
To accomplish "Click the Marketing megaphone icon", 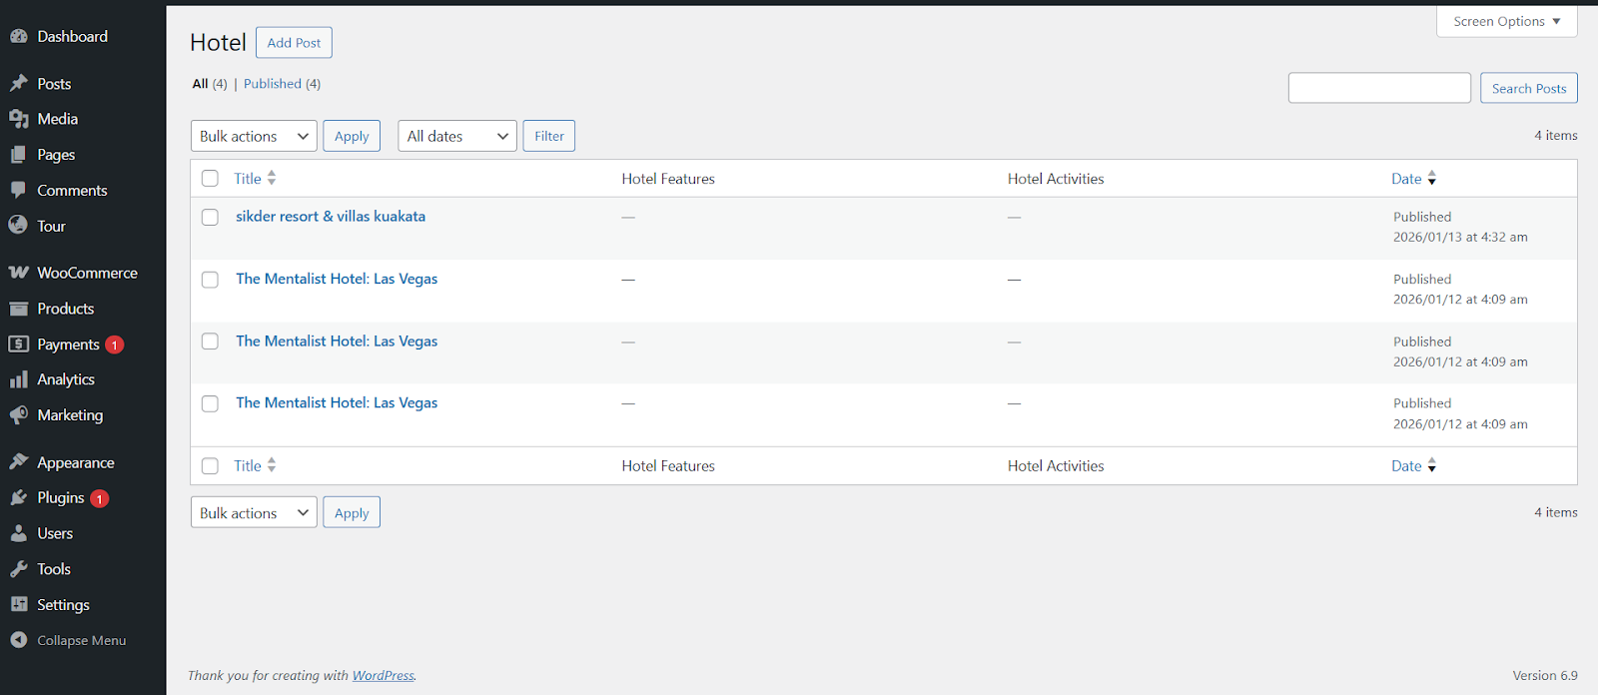I will click(19, 415).
